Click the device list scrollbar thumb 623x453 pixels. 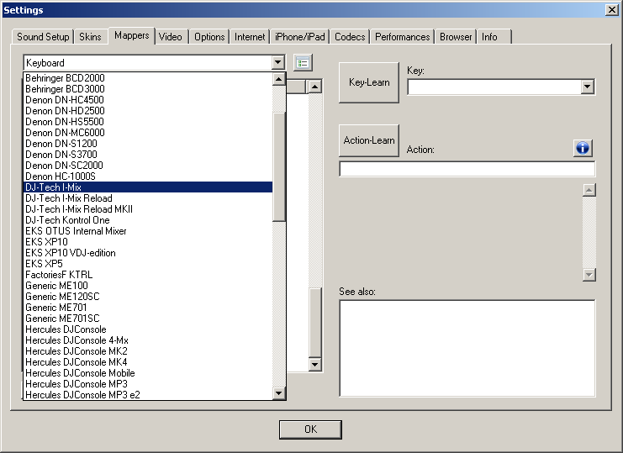[279, 166]
